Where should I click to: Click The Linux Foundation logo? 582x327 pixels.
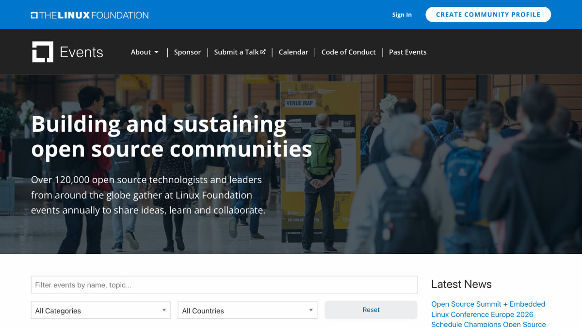coord(90,15)
